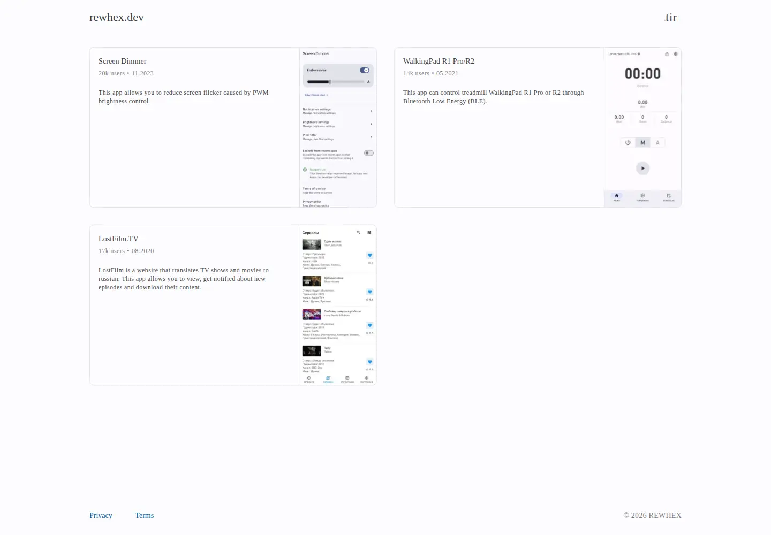Image resolution: width=771 pixels, height=535 pixels.
Task: Open the LostFilm.TV card title
Action: (x=118, y=239)
